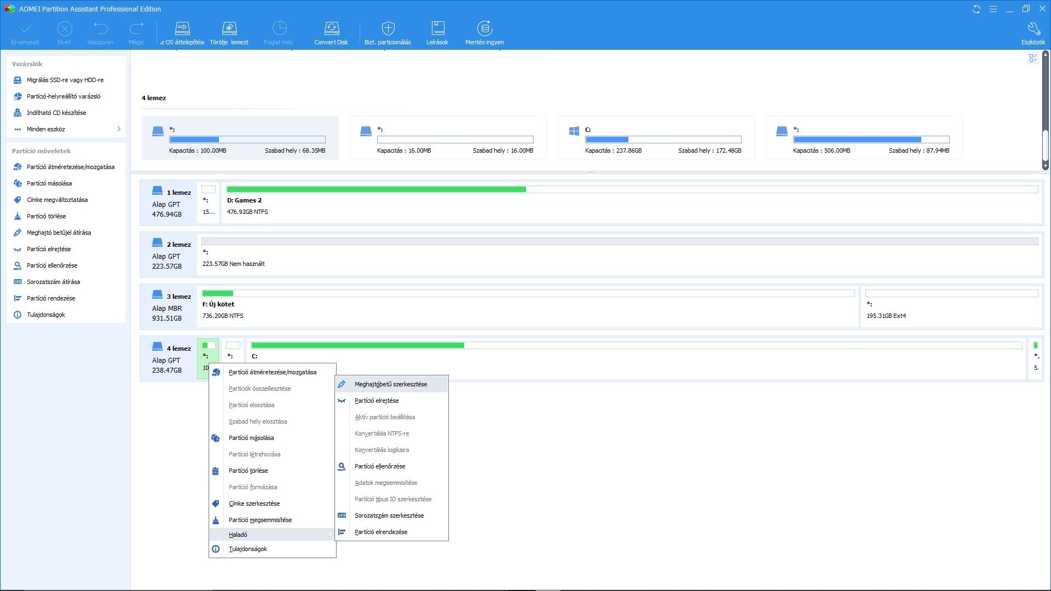Choose Partíció megsemmisítése in context menu

coord(273,520)
